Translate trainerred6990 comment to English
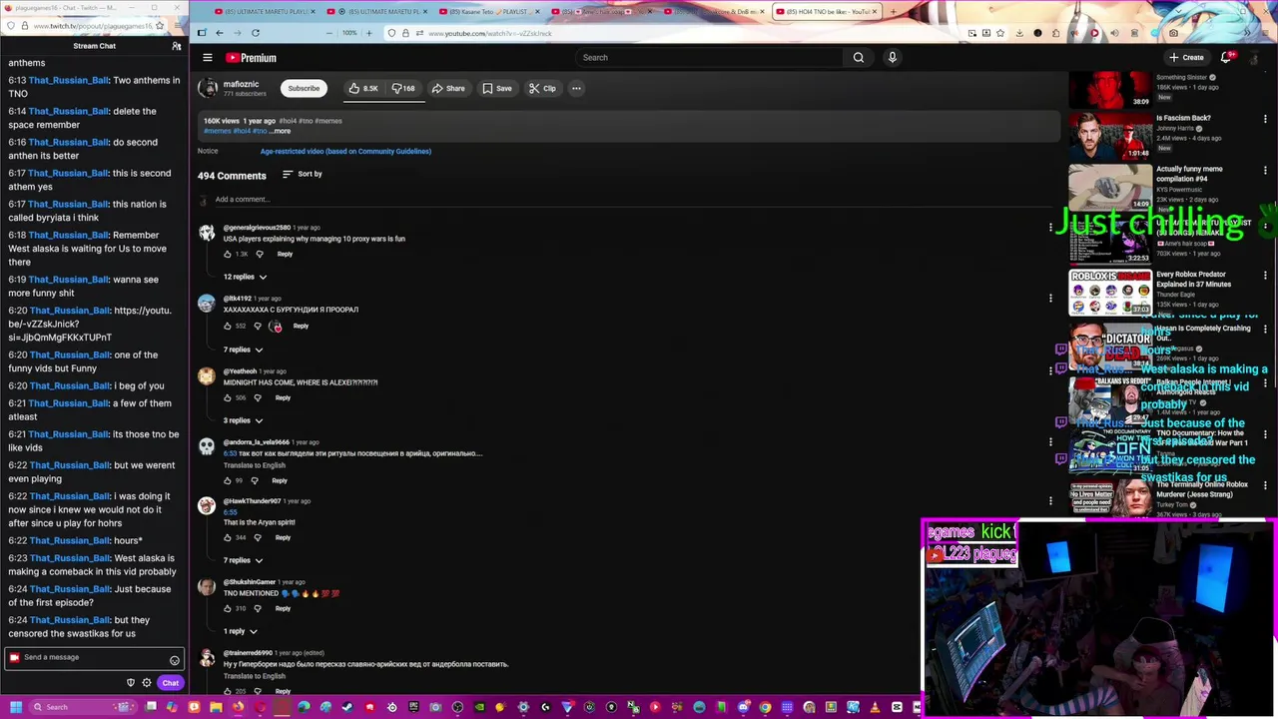Image resolution: width=1278 pixels, height=719 pixels. pos(255,676)
